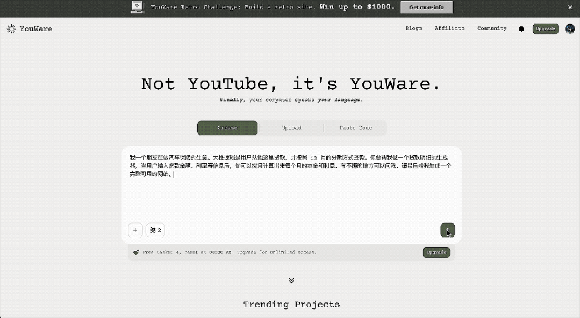This screenshot has width=580, height=318.
Task: Select the Create tab
Action: [227, 128]
